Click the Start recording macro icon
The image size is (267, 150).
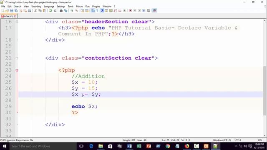click(130, 11)
